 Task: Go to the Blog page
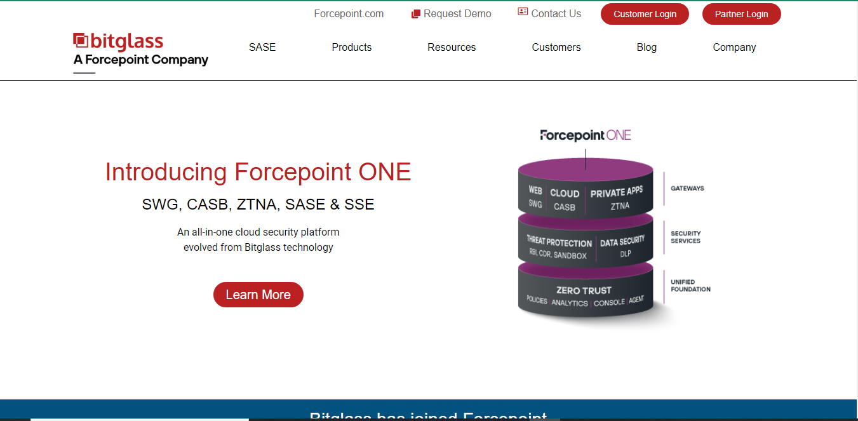[x=647, y=47]
